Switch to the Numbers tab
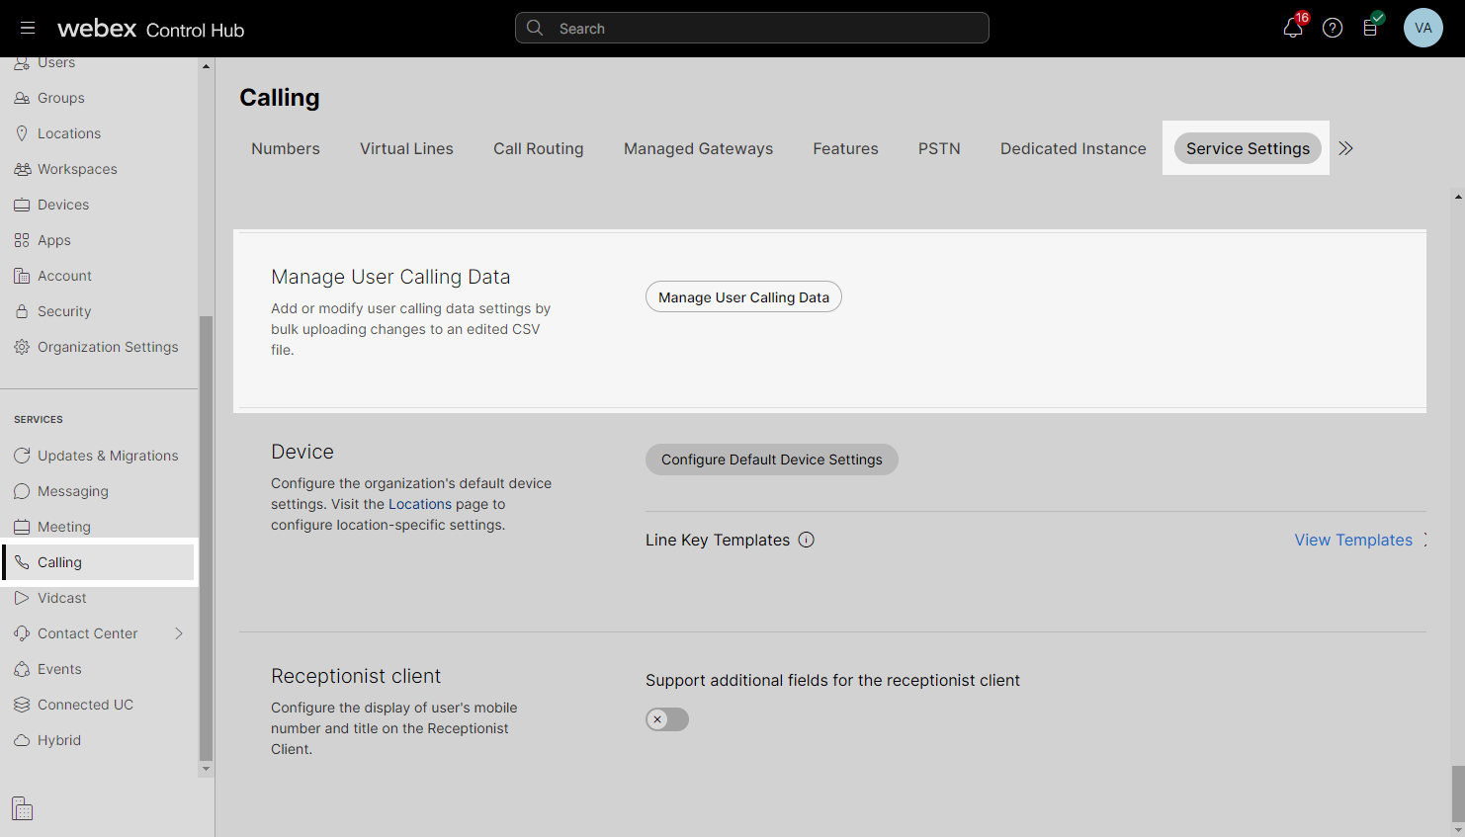Image resolution: width=1465 pixels, height=837 pixels. point(286,148)
